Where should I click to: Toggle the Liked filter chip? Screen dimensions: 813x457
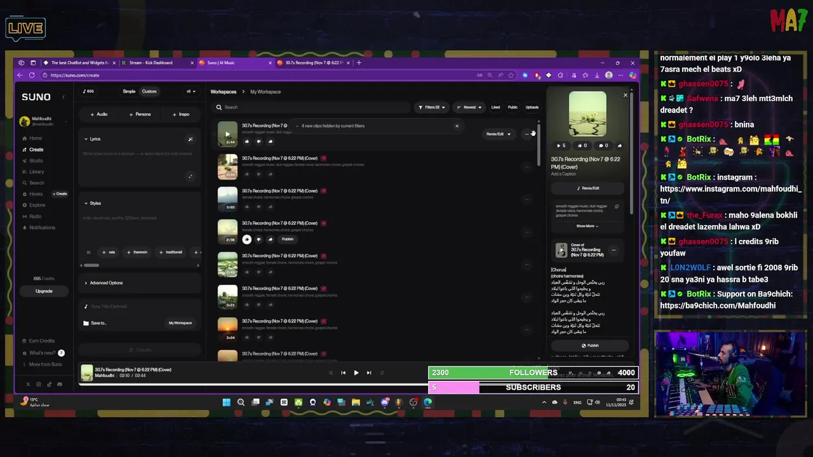pyautogui.click(x=495, y=107)
